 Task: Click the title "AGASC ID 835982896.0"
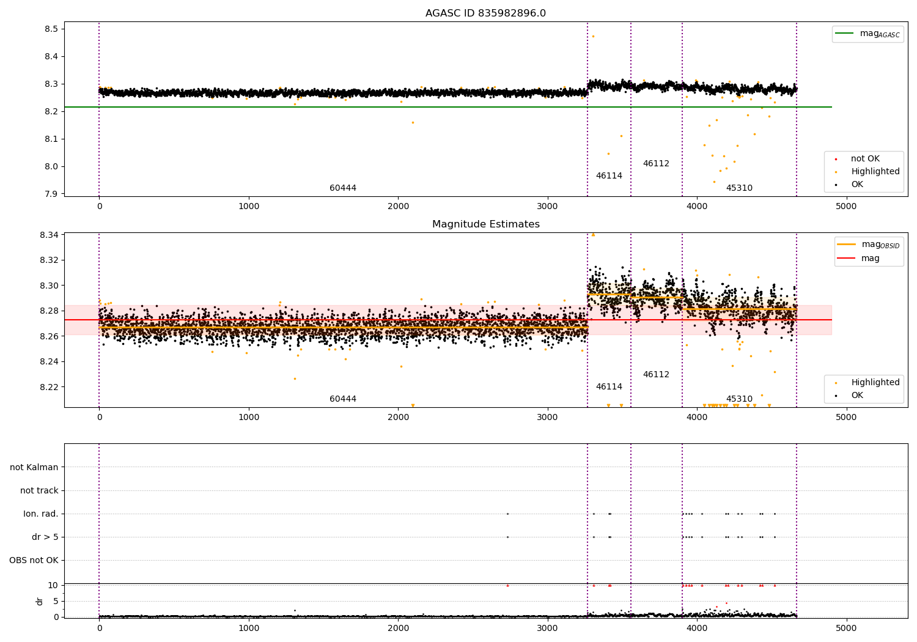pyautogui.click(x=485, y=13)
